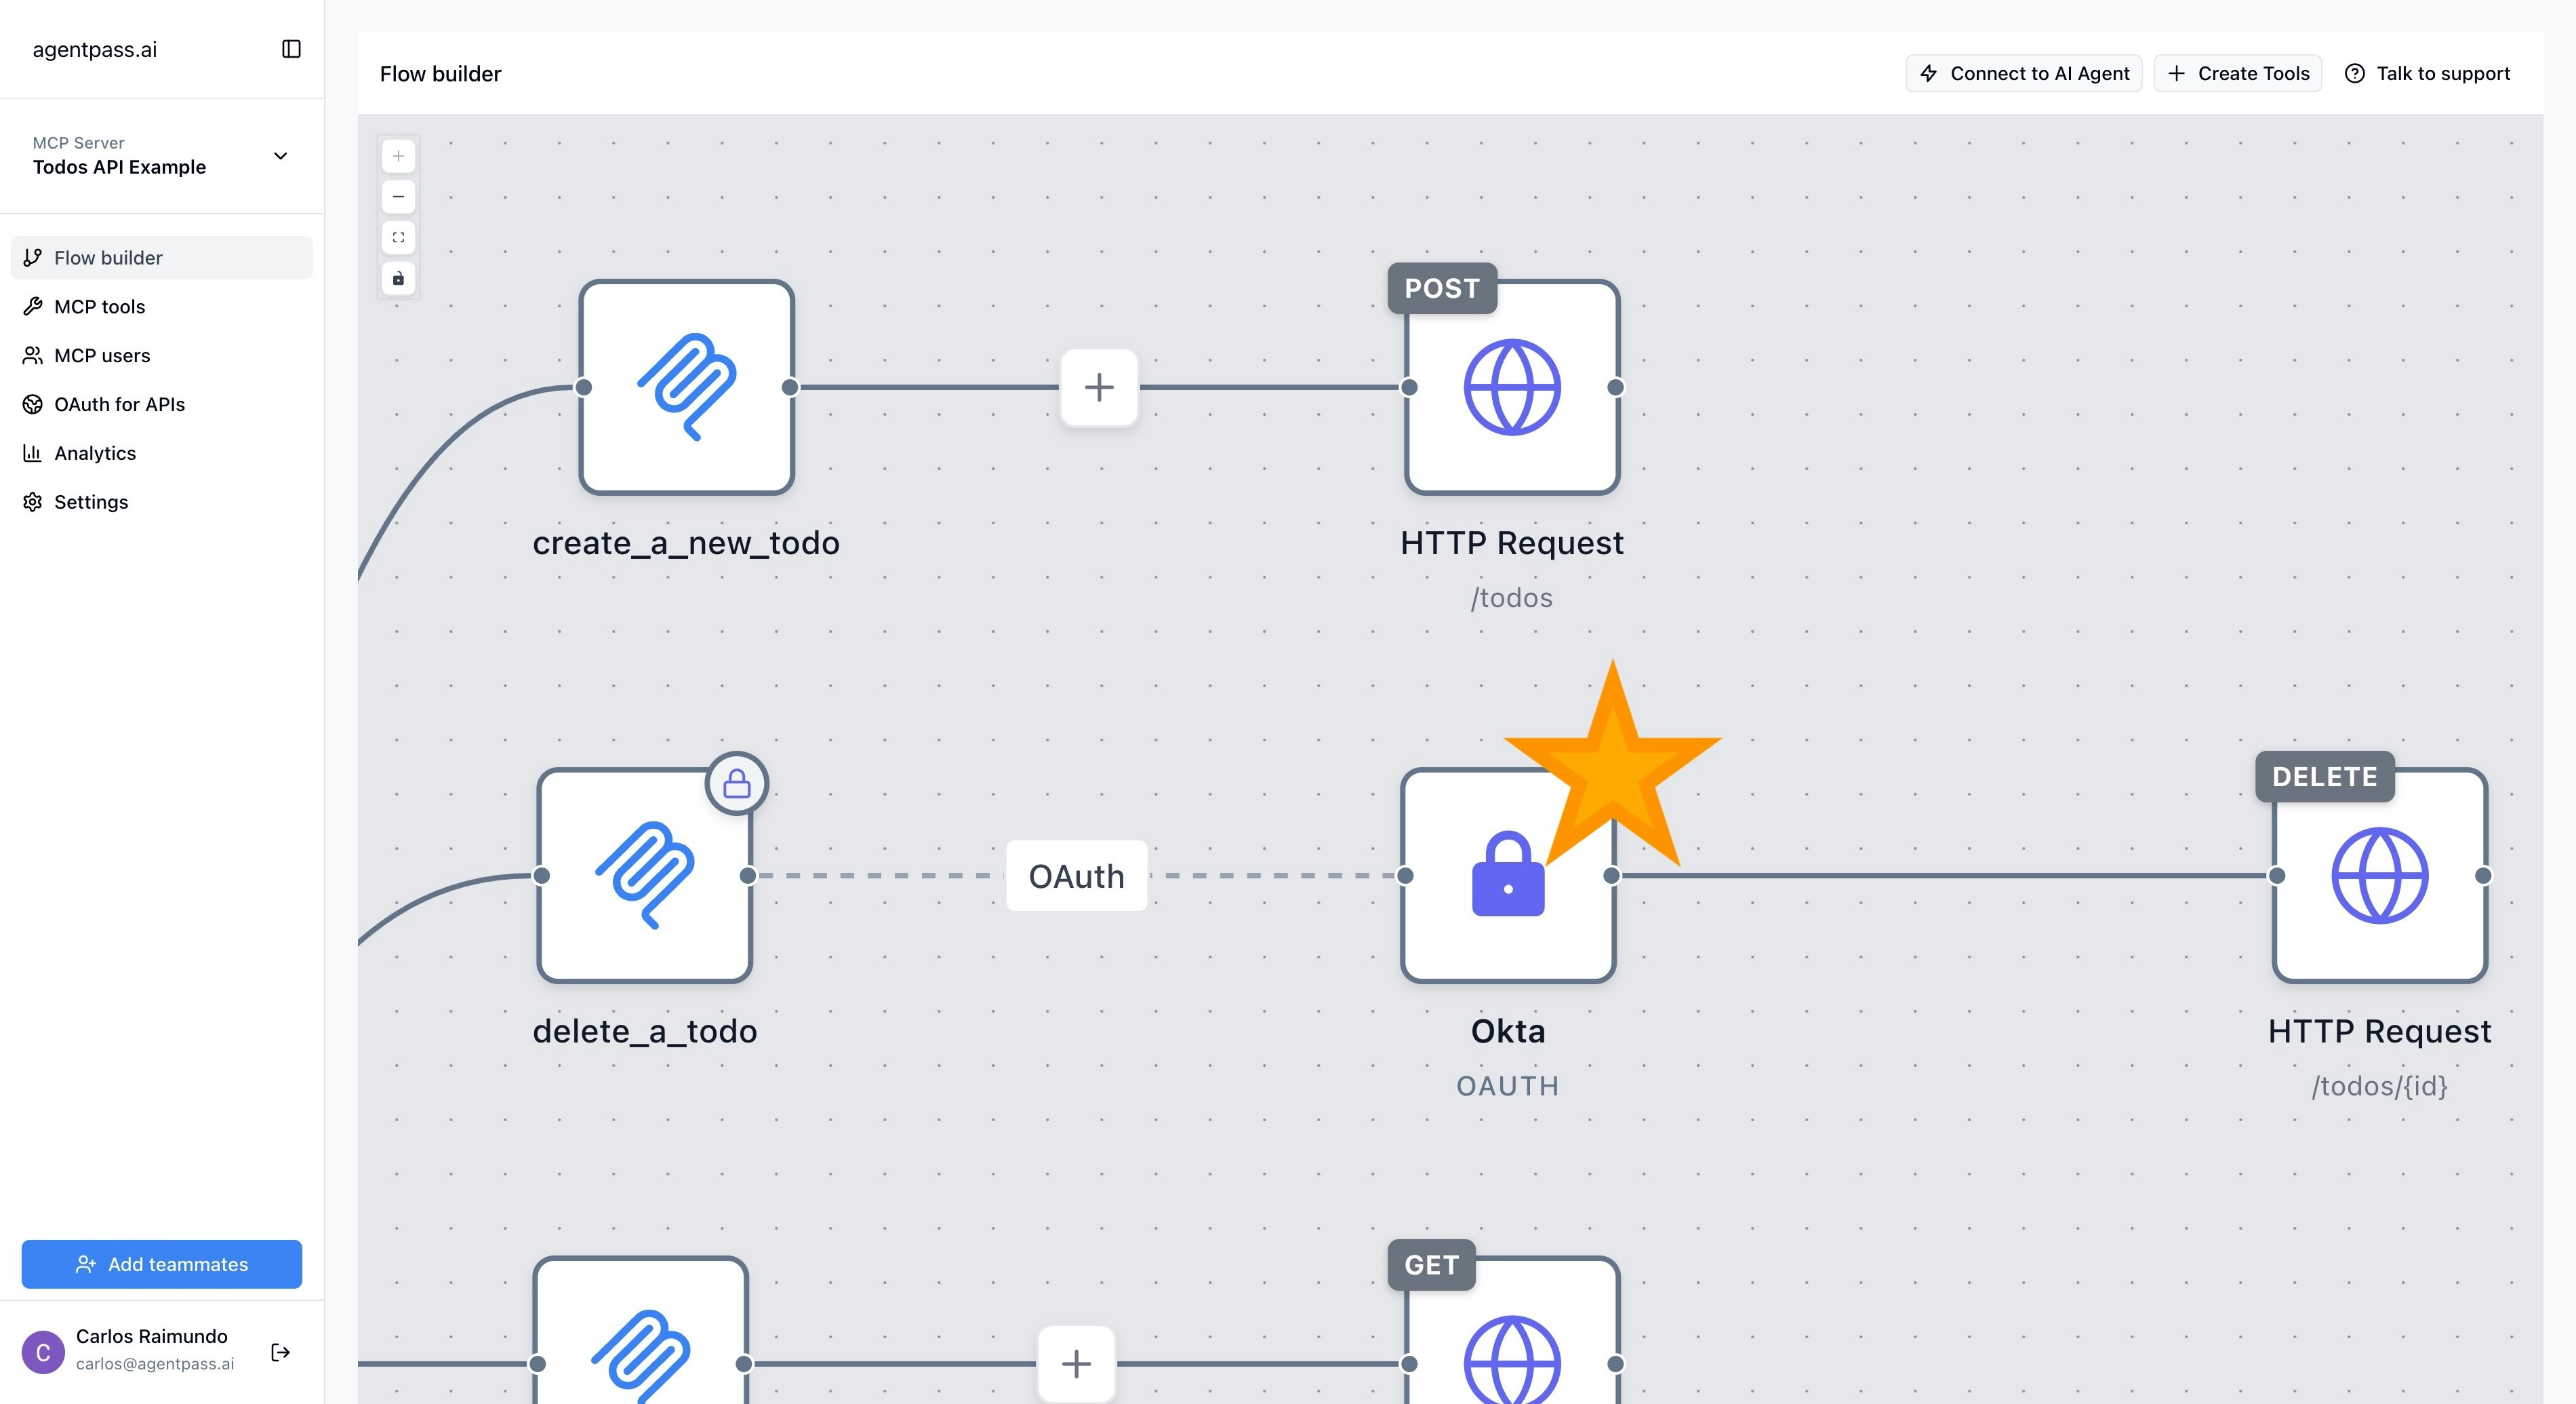
Task: Click the Create Tools button
Action: pyautogui.click(x=2237, y=73)
